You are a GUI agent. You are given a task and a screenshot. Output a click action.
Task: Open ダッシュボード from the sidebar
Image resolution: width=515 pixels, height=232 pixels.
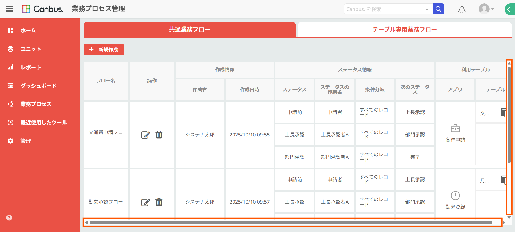[38, 86]
